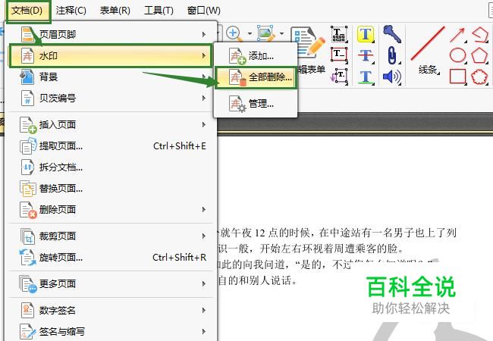This screenshot has width=493, height=341.
Task: Select the 水印 menu entry
Action: pyautogui.click(x=110, y=56)
